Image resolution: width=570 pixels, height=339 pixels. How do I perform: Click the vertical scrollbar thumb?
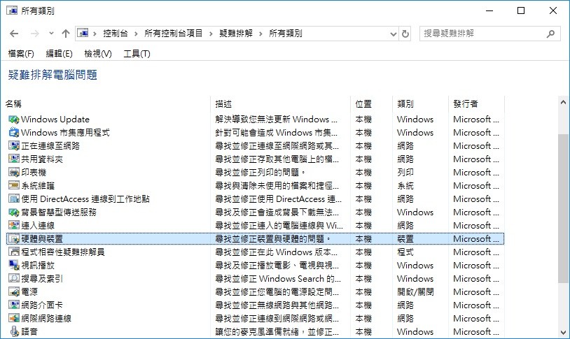point(564,209)
